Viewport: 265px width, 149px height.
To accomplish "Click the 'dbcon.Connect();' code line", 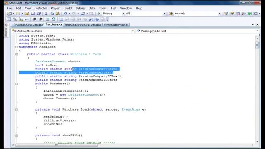I will 60,99.
